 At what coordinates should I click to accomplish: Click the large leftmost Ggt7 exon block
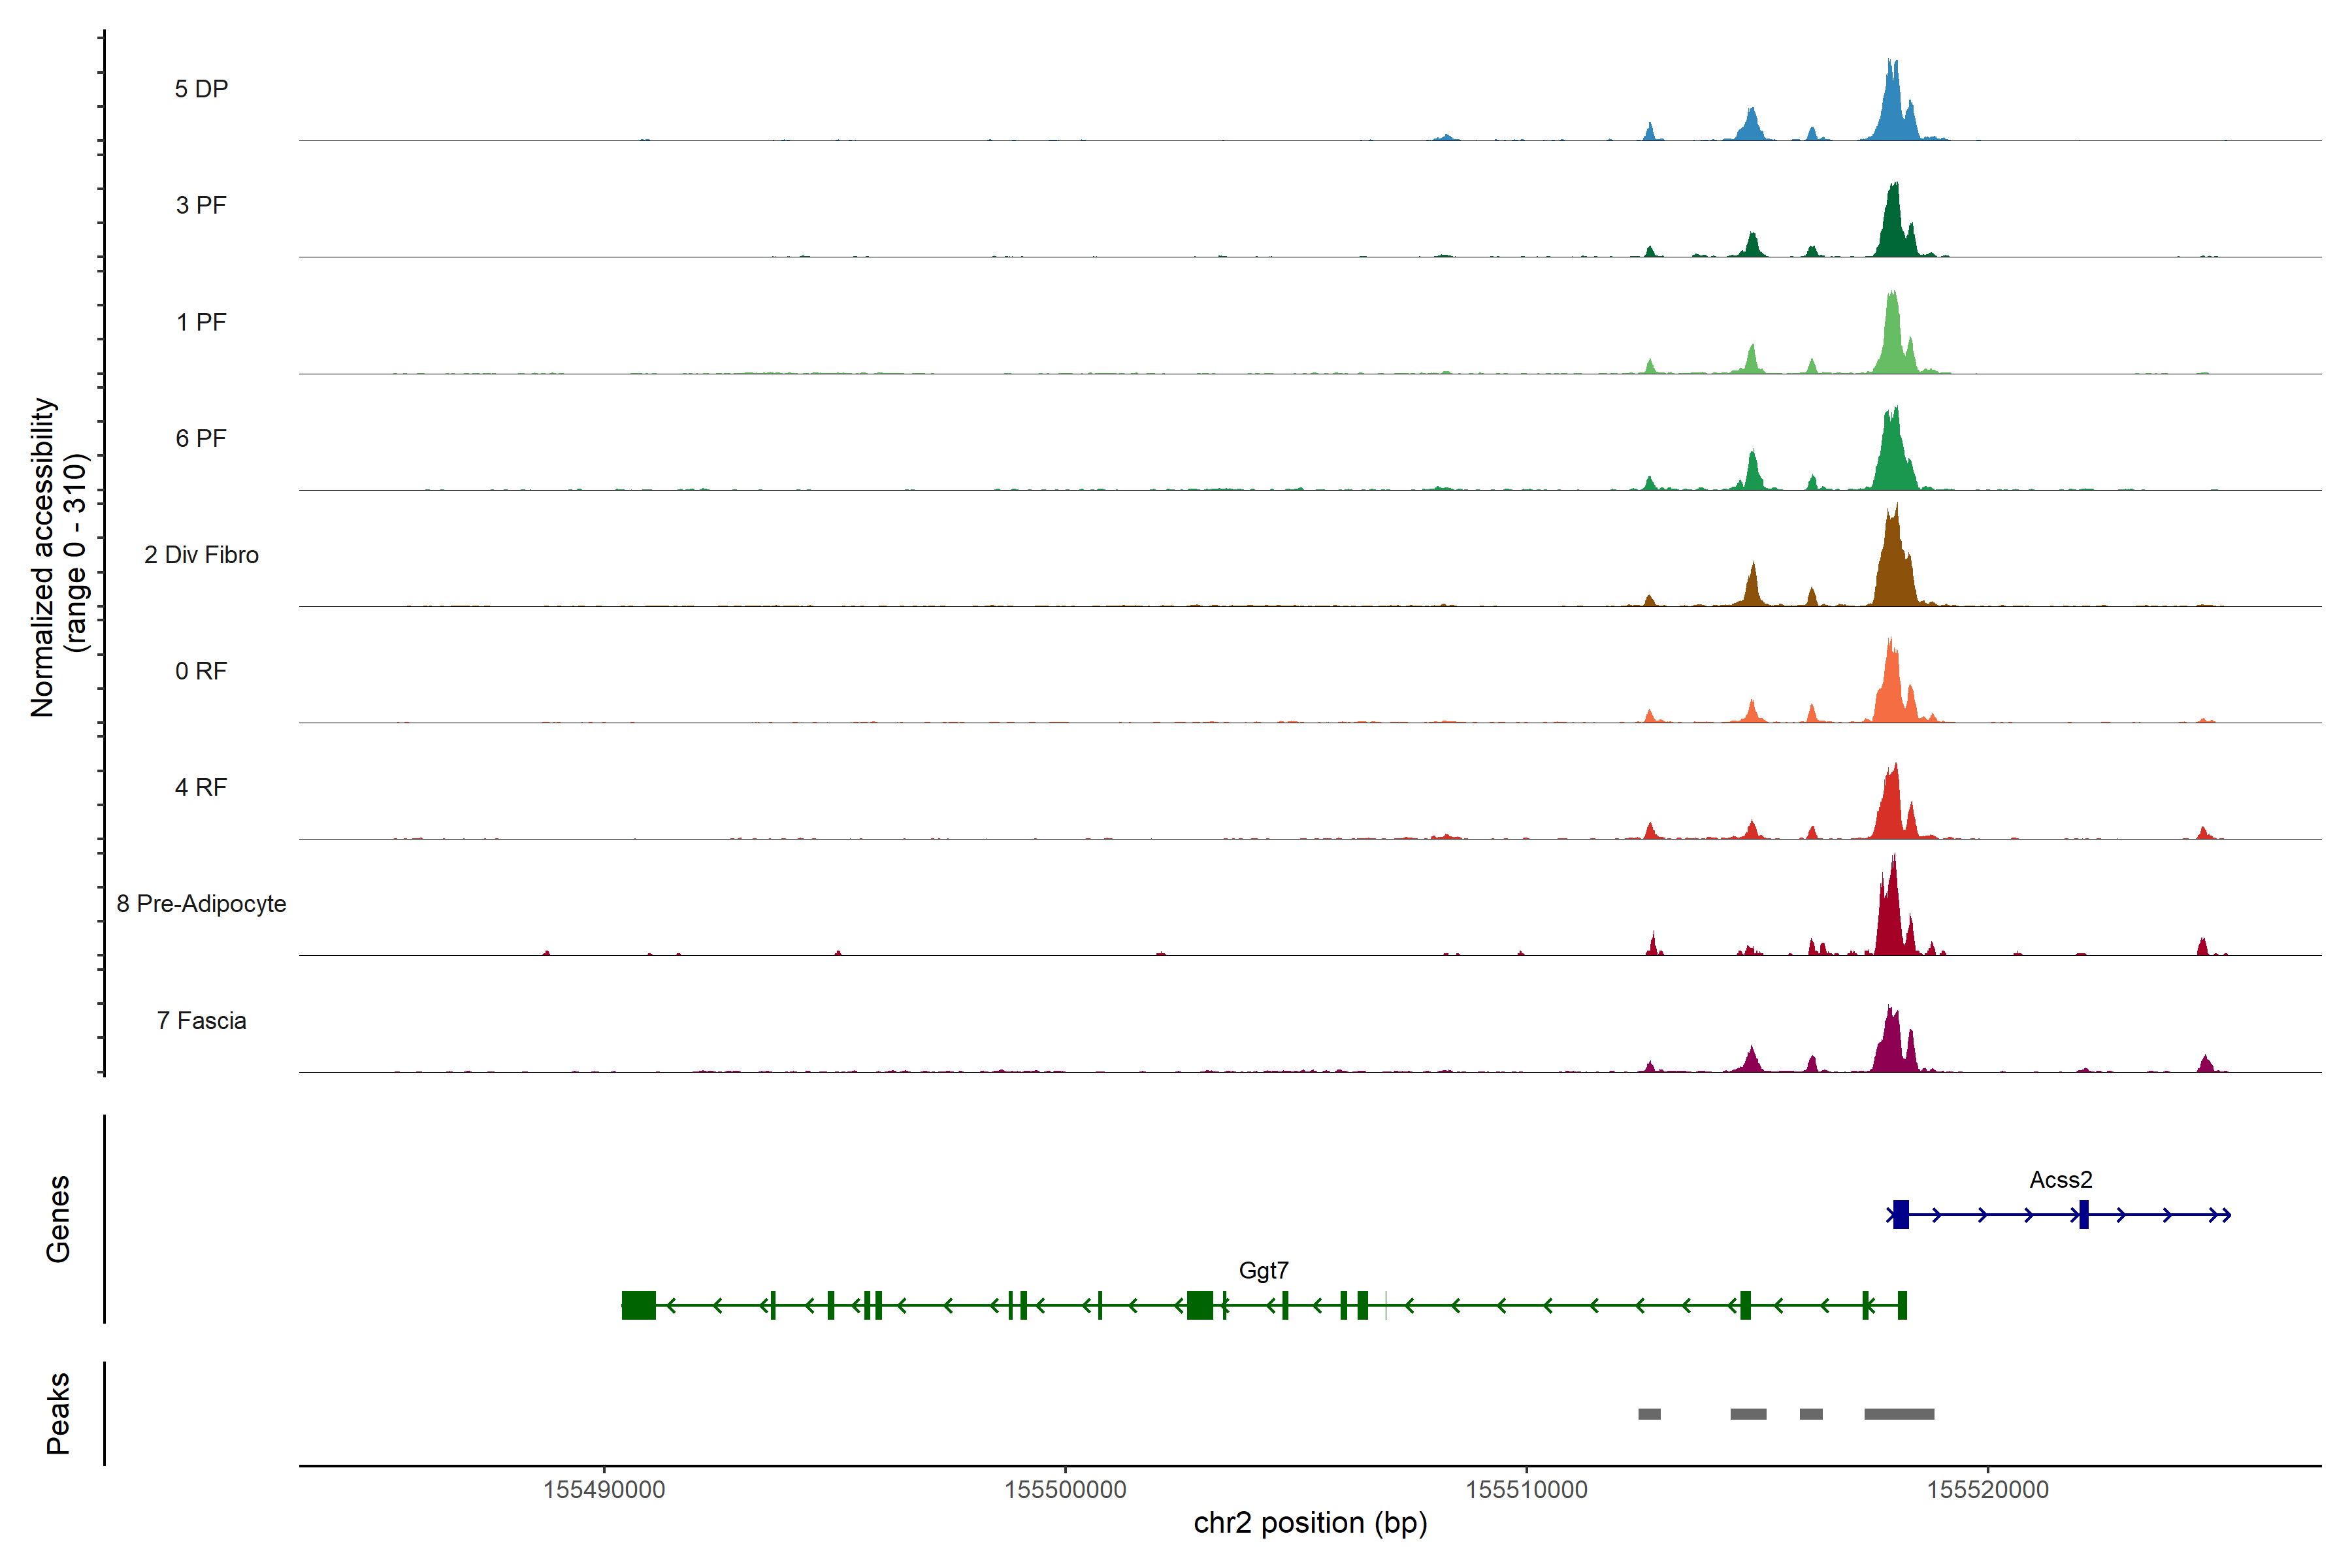coord(639,1305)
